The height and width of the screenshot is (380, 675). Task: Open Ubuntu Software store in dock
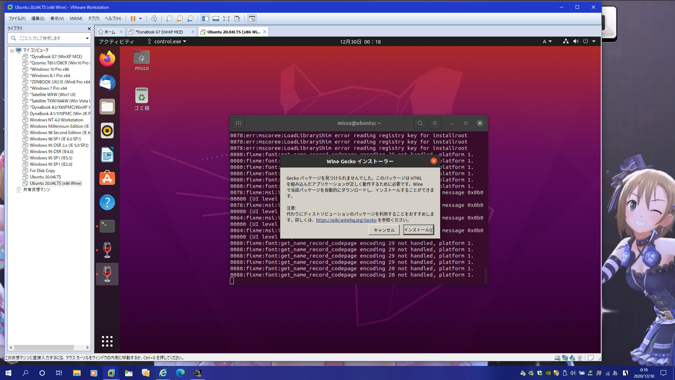click(107, 178)
